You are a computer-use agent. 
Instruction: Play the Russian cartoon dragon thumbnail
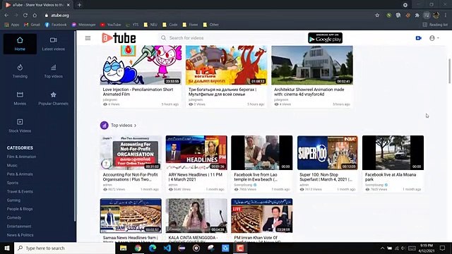(226, 65)
